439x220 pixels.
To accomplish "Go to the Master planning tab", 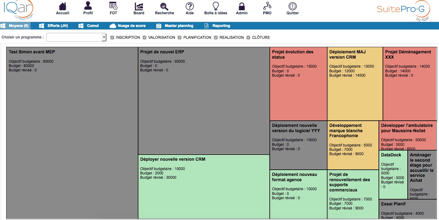I will (175, 26).
